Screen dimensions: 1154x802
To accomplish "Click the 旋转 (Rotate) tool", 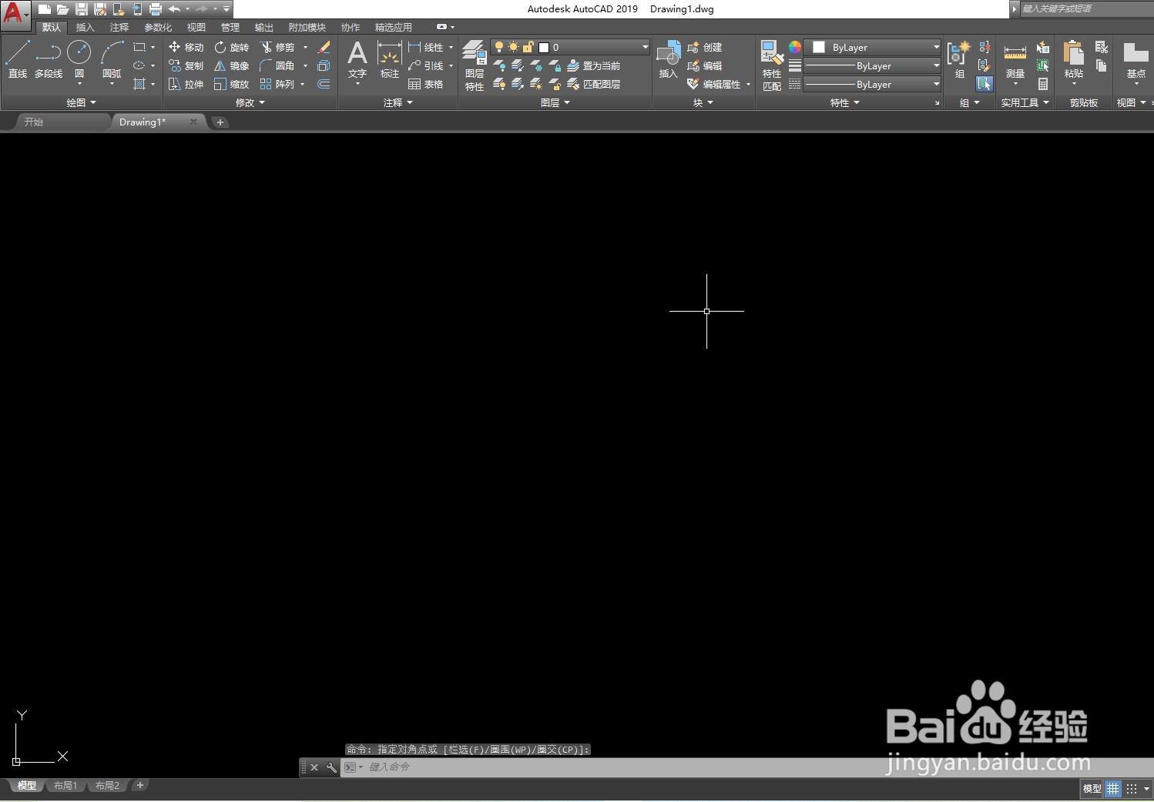I will (231, 47).
